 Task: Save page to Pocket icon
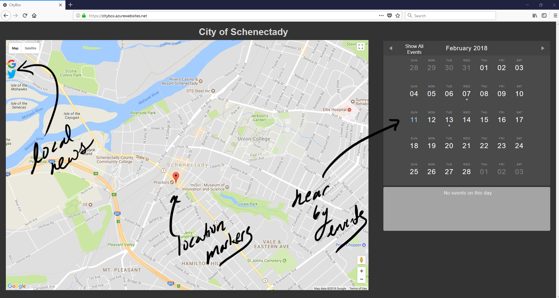click(390, 15)
